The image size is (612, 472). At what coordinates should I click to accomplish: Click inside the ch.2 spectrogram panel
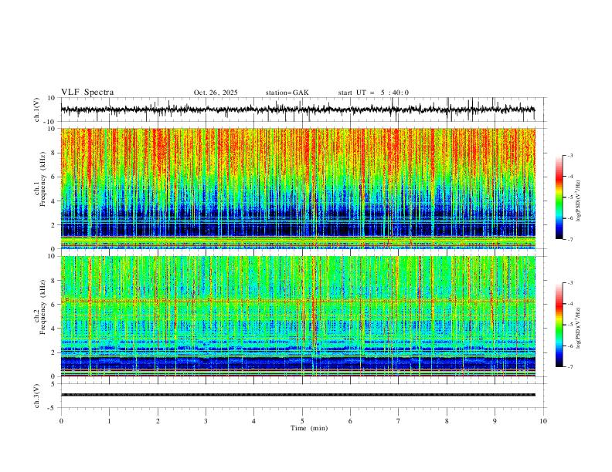(297, 316)
